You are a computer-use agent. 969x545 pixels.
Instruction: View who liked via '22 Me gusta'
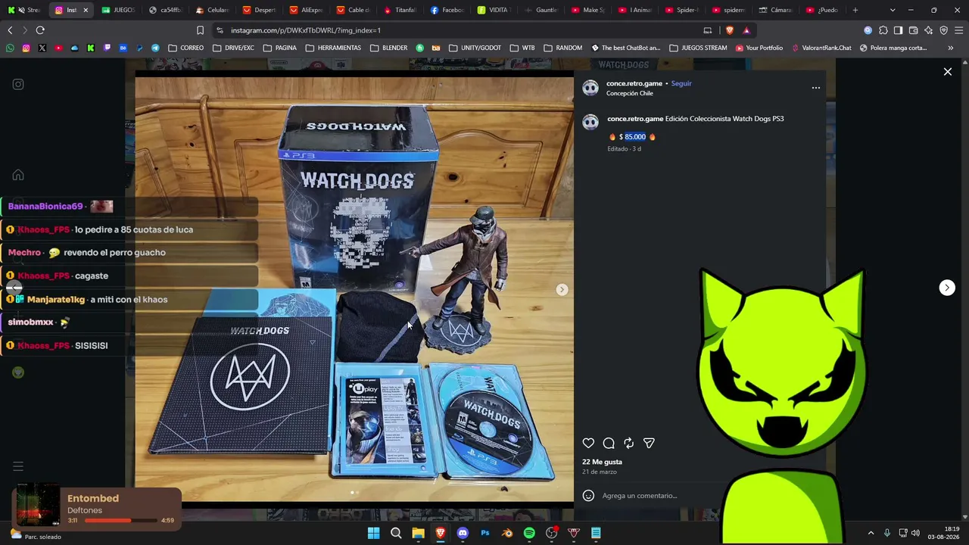[x=602, y=462]
